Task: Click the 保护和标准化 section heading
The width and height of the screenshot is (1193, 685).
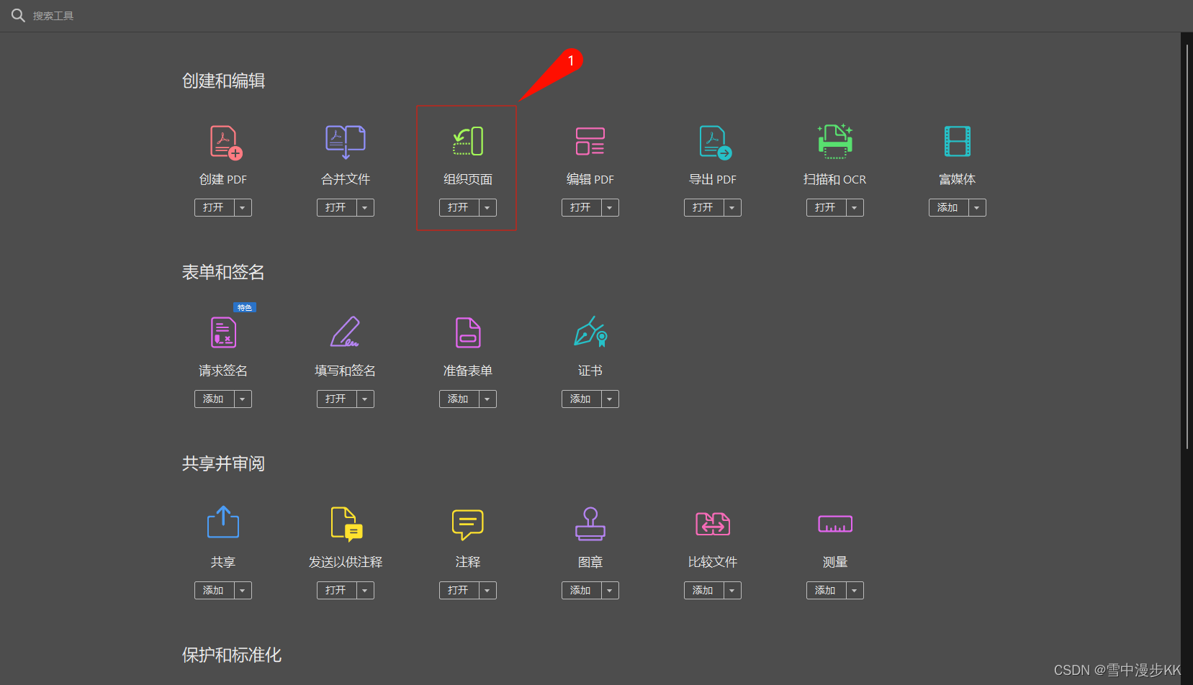Action: pyautogui.click(x=232, y=655)
